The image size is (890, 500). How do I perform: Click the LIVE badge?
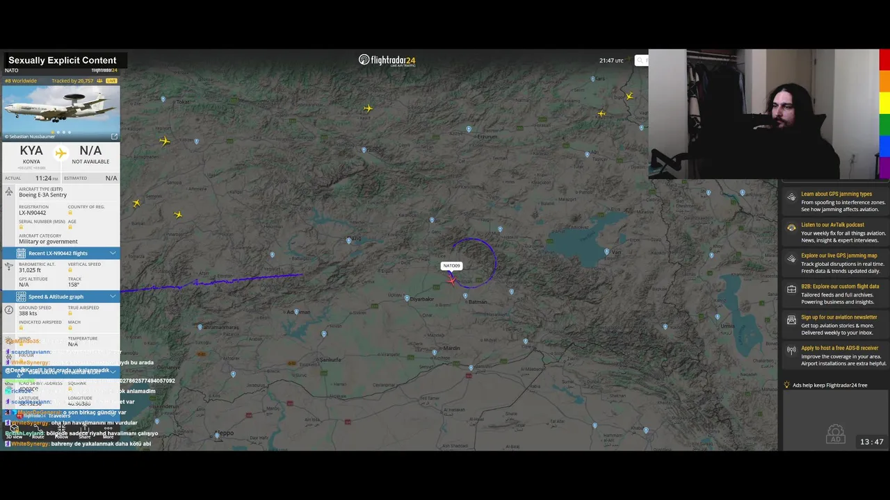pyautogui.click(x=111, y=81)
